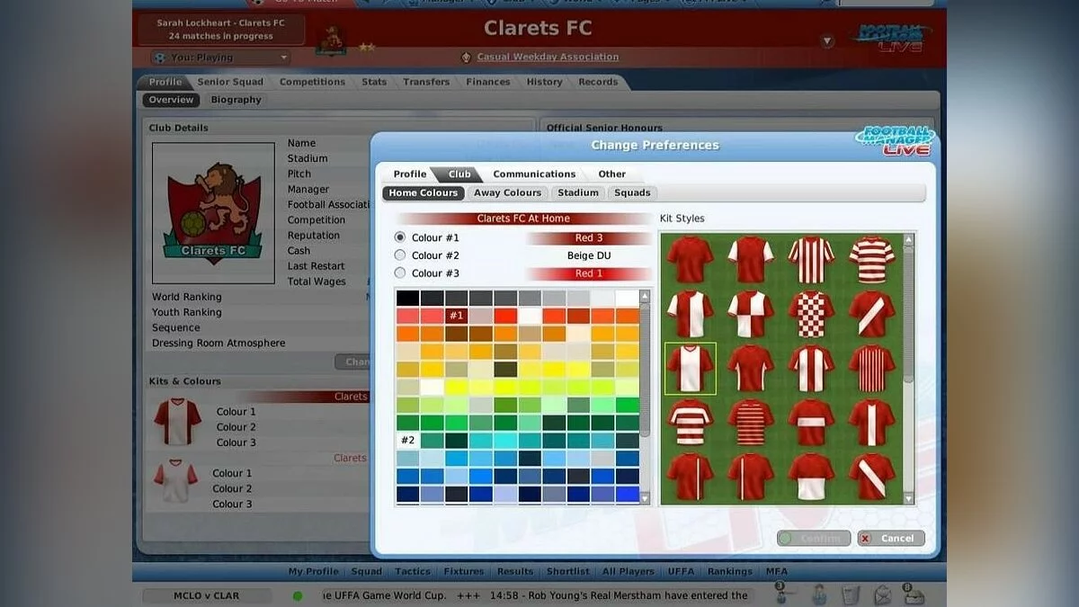Click the colour palette scrollbar up arrow
The height and width of the screenshot is (607, 1079).
point(645,296)
